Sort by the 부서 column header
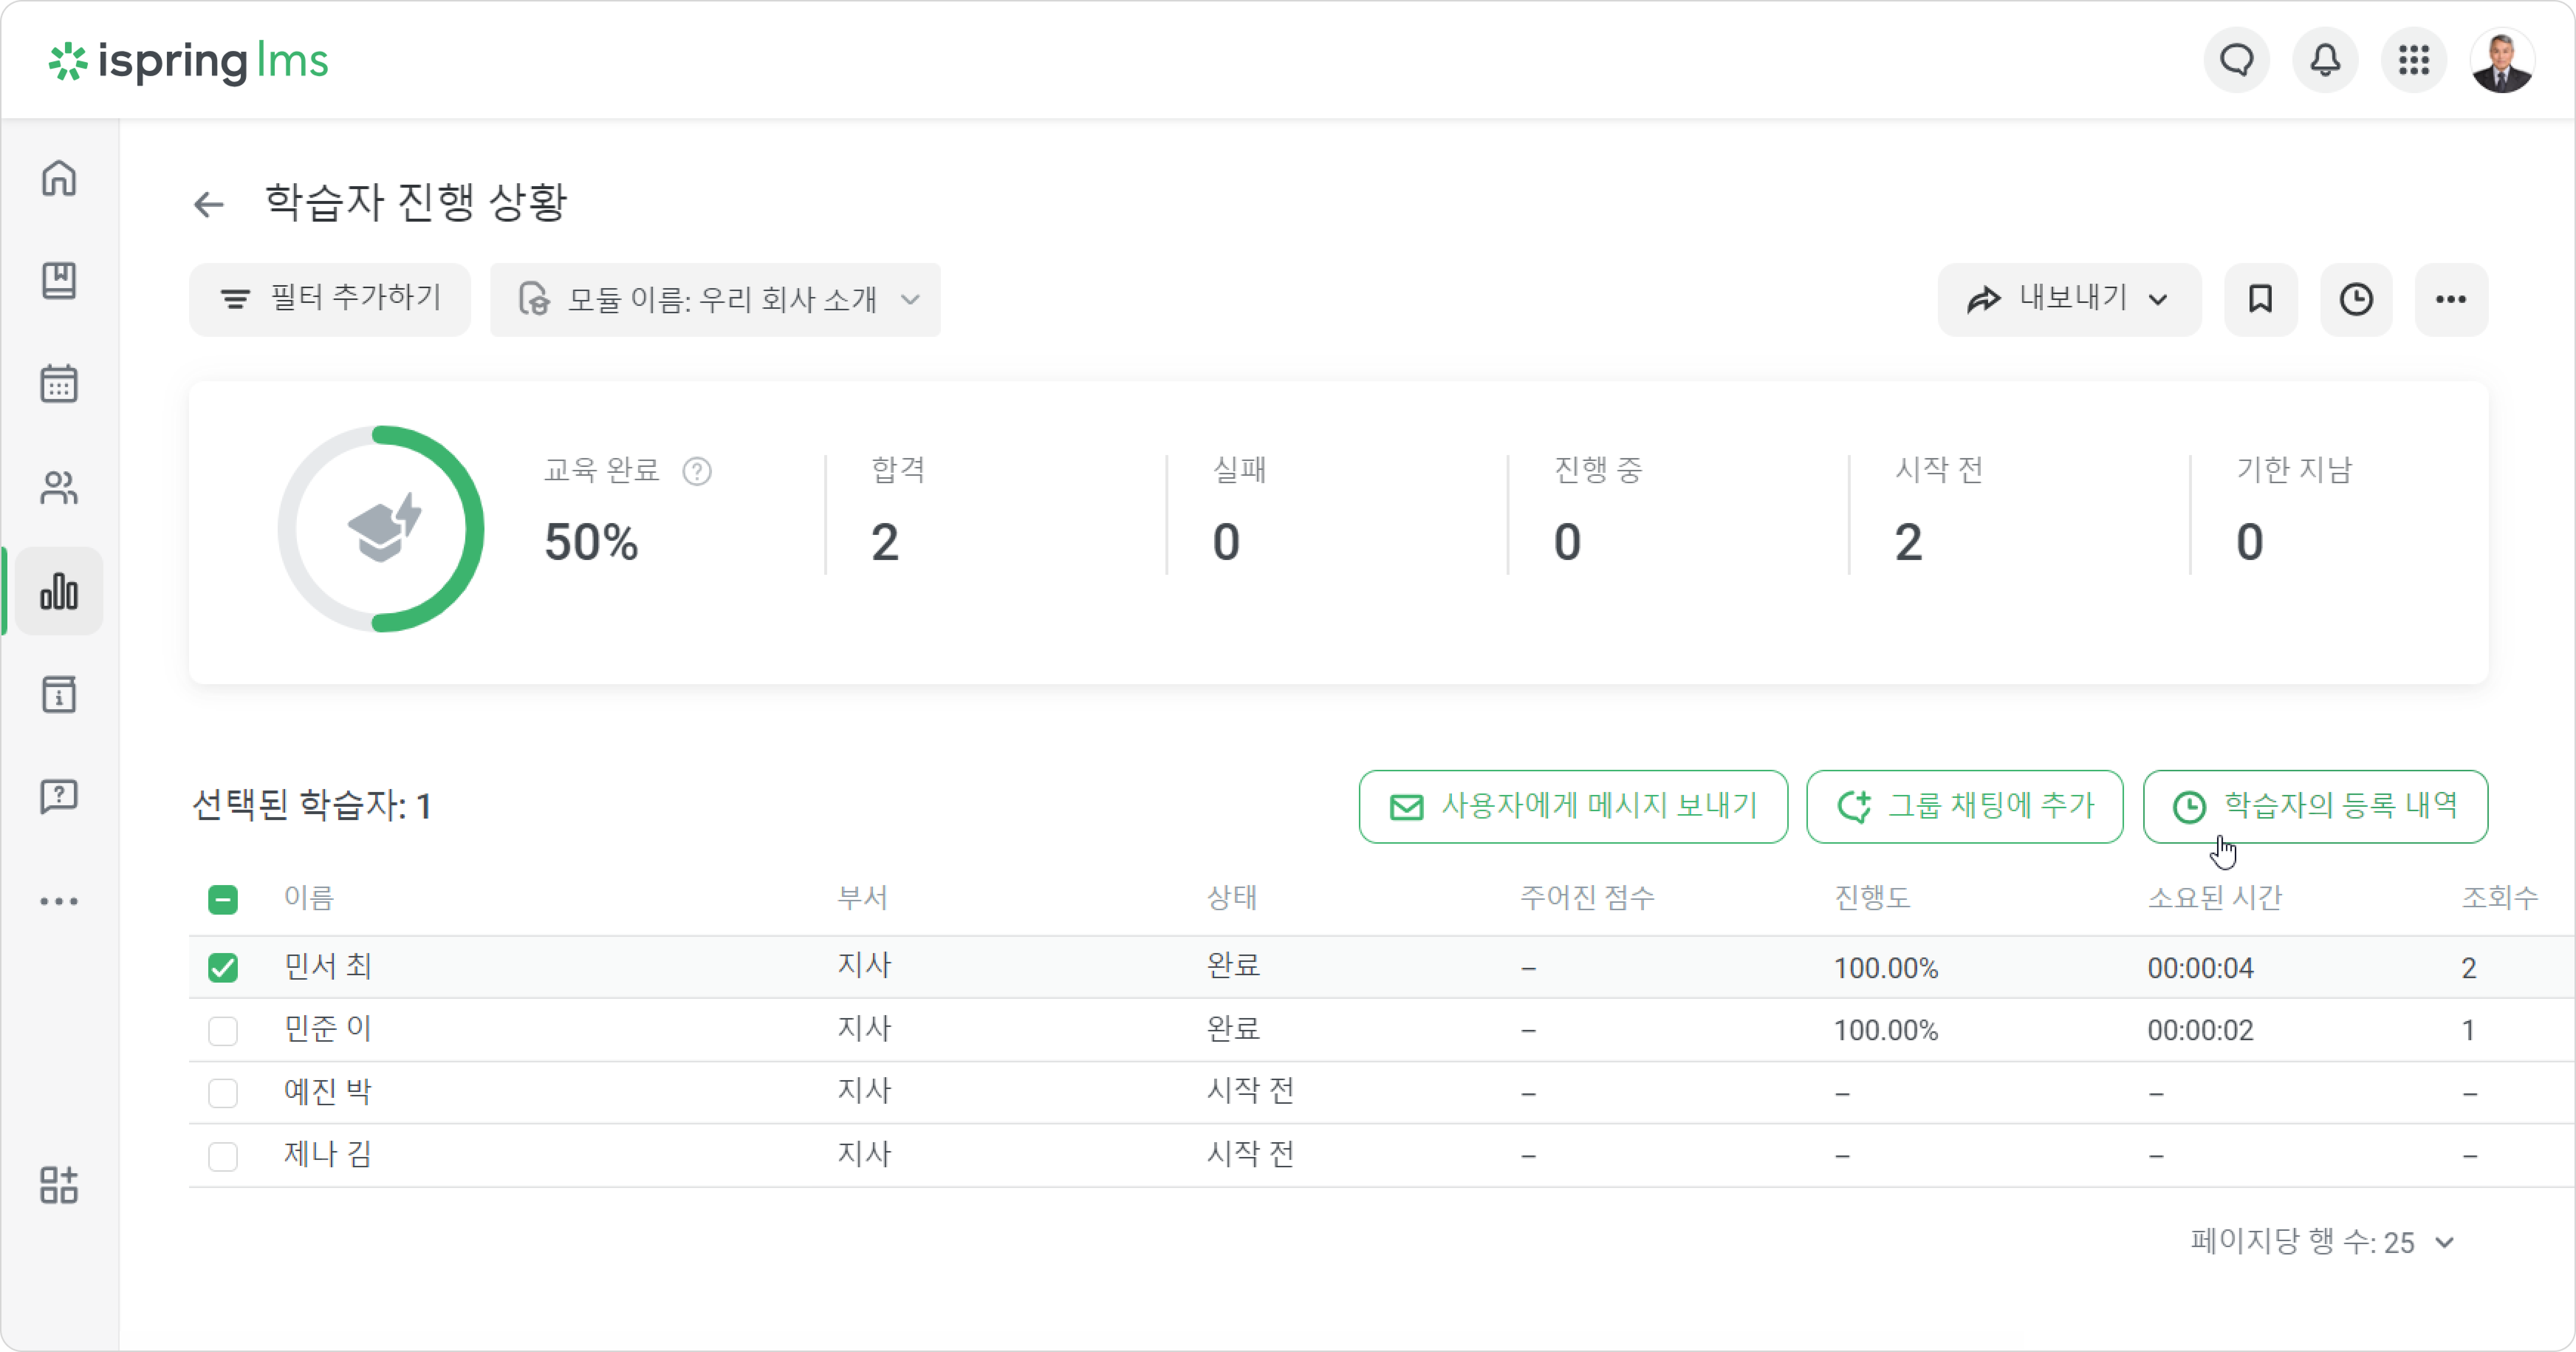 pyautogui.click(x=862, y=898)
